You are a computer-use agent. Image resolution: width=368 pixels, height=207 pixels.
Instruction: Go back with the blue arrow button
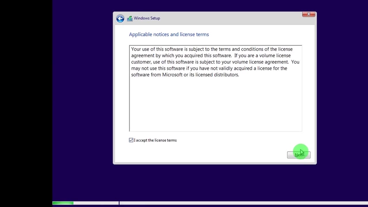click(x=120, y=18)
